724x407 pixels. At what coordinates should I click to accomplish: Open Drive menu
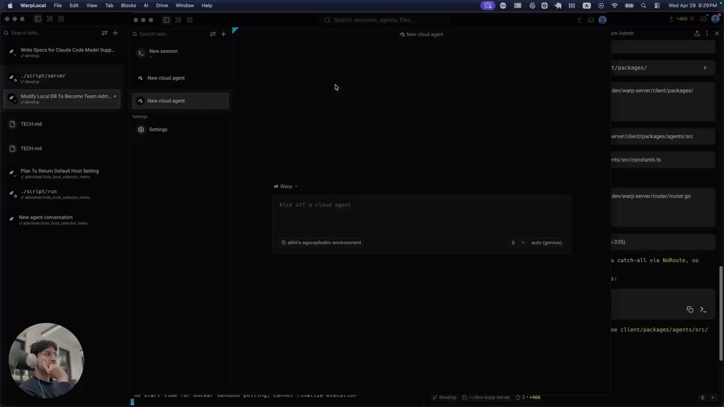tap(162, 6)
